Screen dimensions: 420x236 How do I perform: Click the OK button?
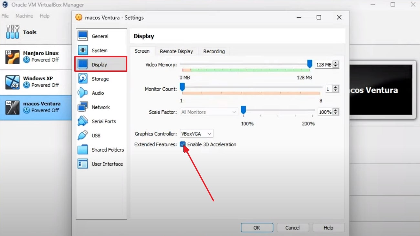(257, 228)
